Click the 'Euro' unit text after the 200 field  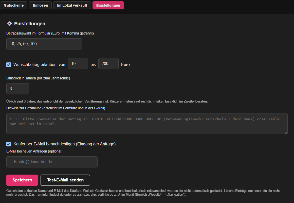click(x=125, y=65)
